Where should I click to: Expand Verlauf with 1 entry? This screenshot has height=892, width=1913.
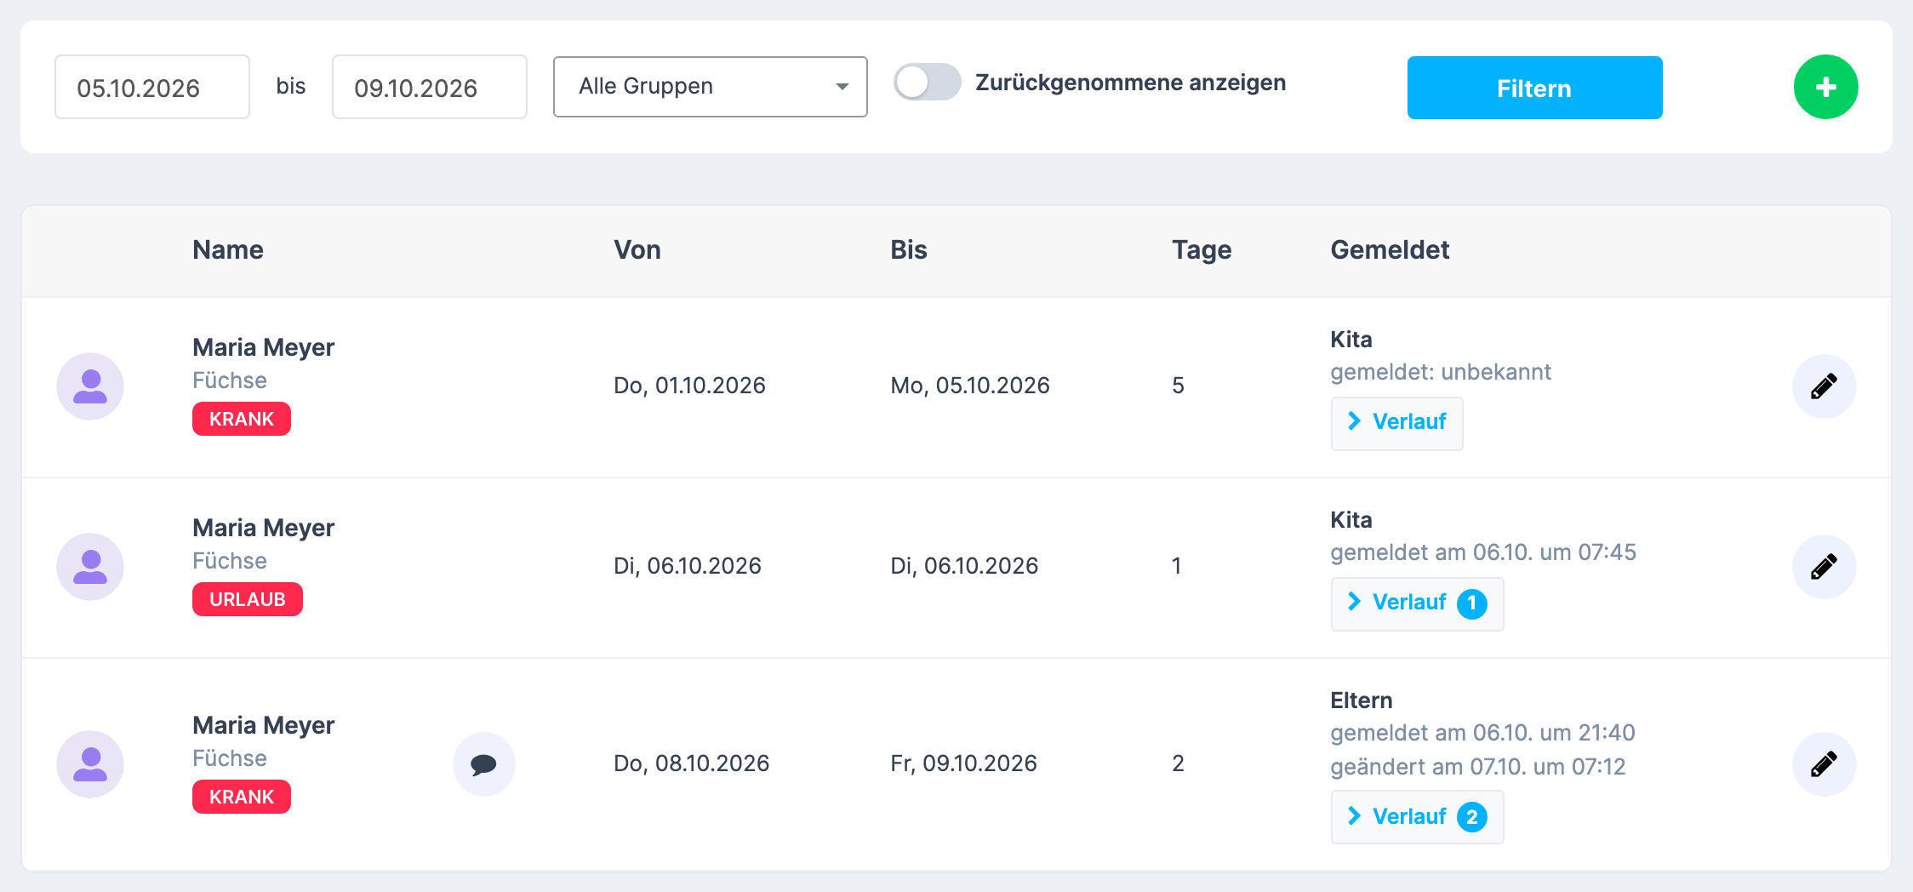pyautogui.click(x=1417, y=603)
